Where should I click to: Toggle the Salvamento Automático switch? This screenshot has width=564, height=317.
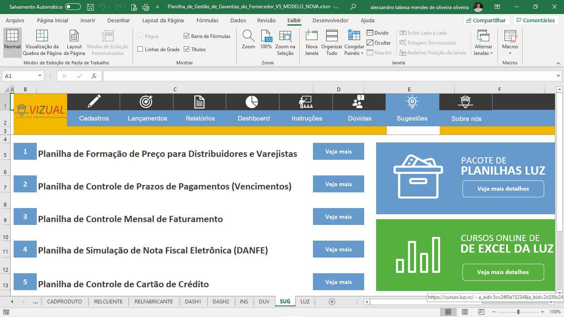73,7
